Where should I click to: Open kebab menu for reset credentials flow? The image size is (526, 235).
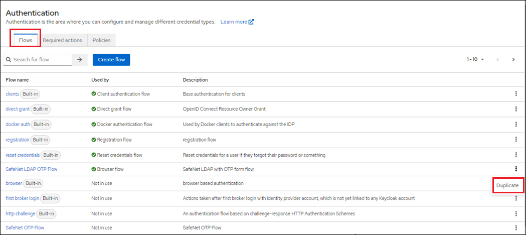click(516, 155)
